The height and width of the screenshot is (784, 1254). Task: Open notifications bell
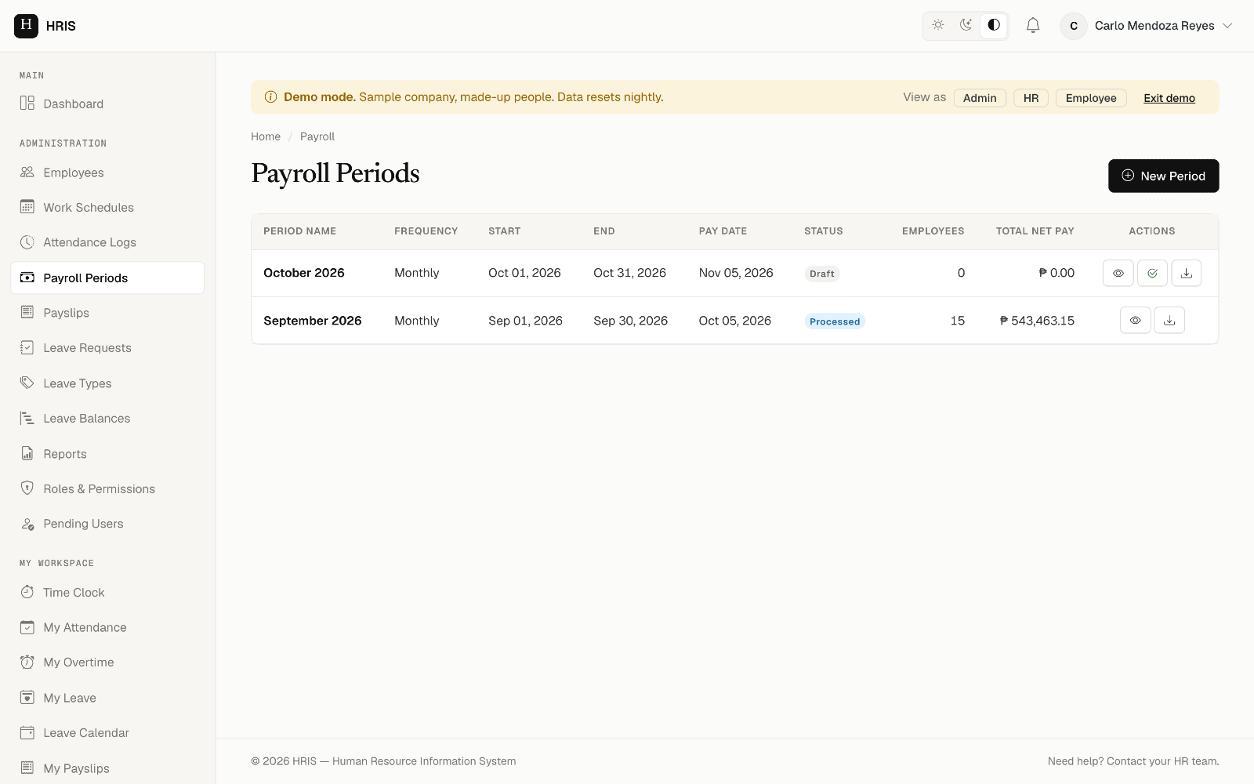tap(1033, 26)
